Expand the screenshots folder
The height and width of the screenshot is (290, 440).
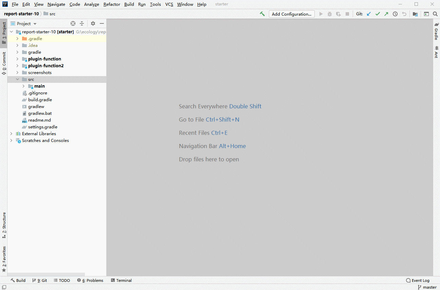pyautogui.click(x=17, y=72)
